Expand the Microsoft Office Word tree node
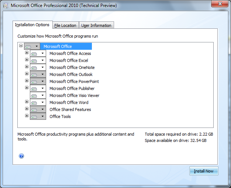This screenshot has width=231, height=188. click(x=27, y=102)
